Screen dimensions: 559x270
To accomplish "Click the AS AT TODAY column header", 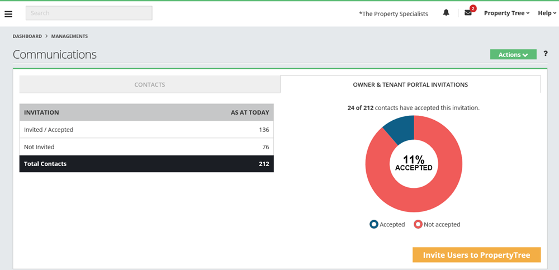I will (x=250, y=112).
